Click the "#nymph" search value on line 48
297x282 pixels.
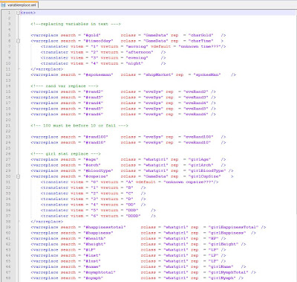point(93,278)
